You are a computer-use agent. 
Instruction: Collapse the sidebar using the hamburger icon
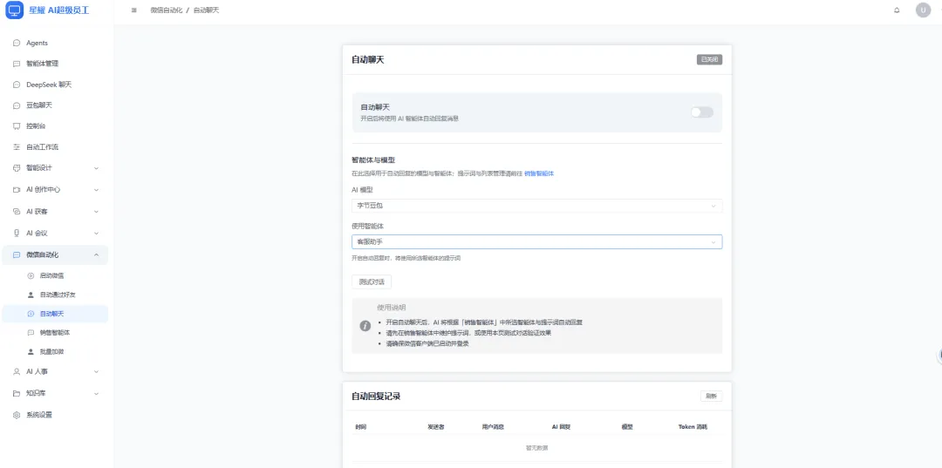[x=133, y=10]
